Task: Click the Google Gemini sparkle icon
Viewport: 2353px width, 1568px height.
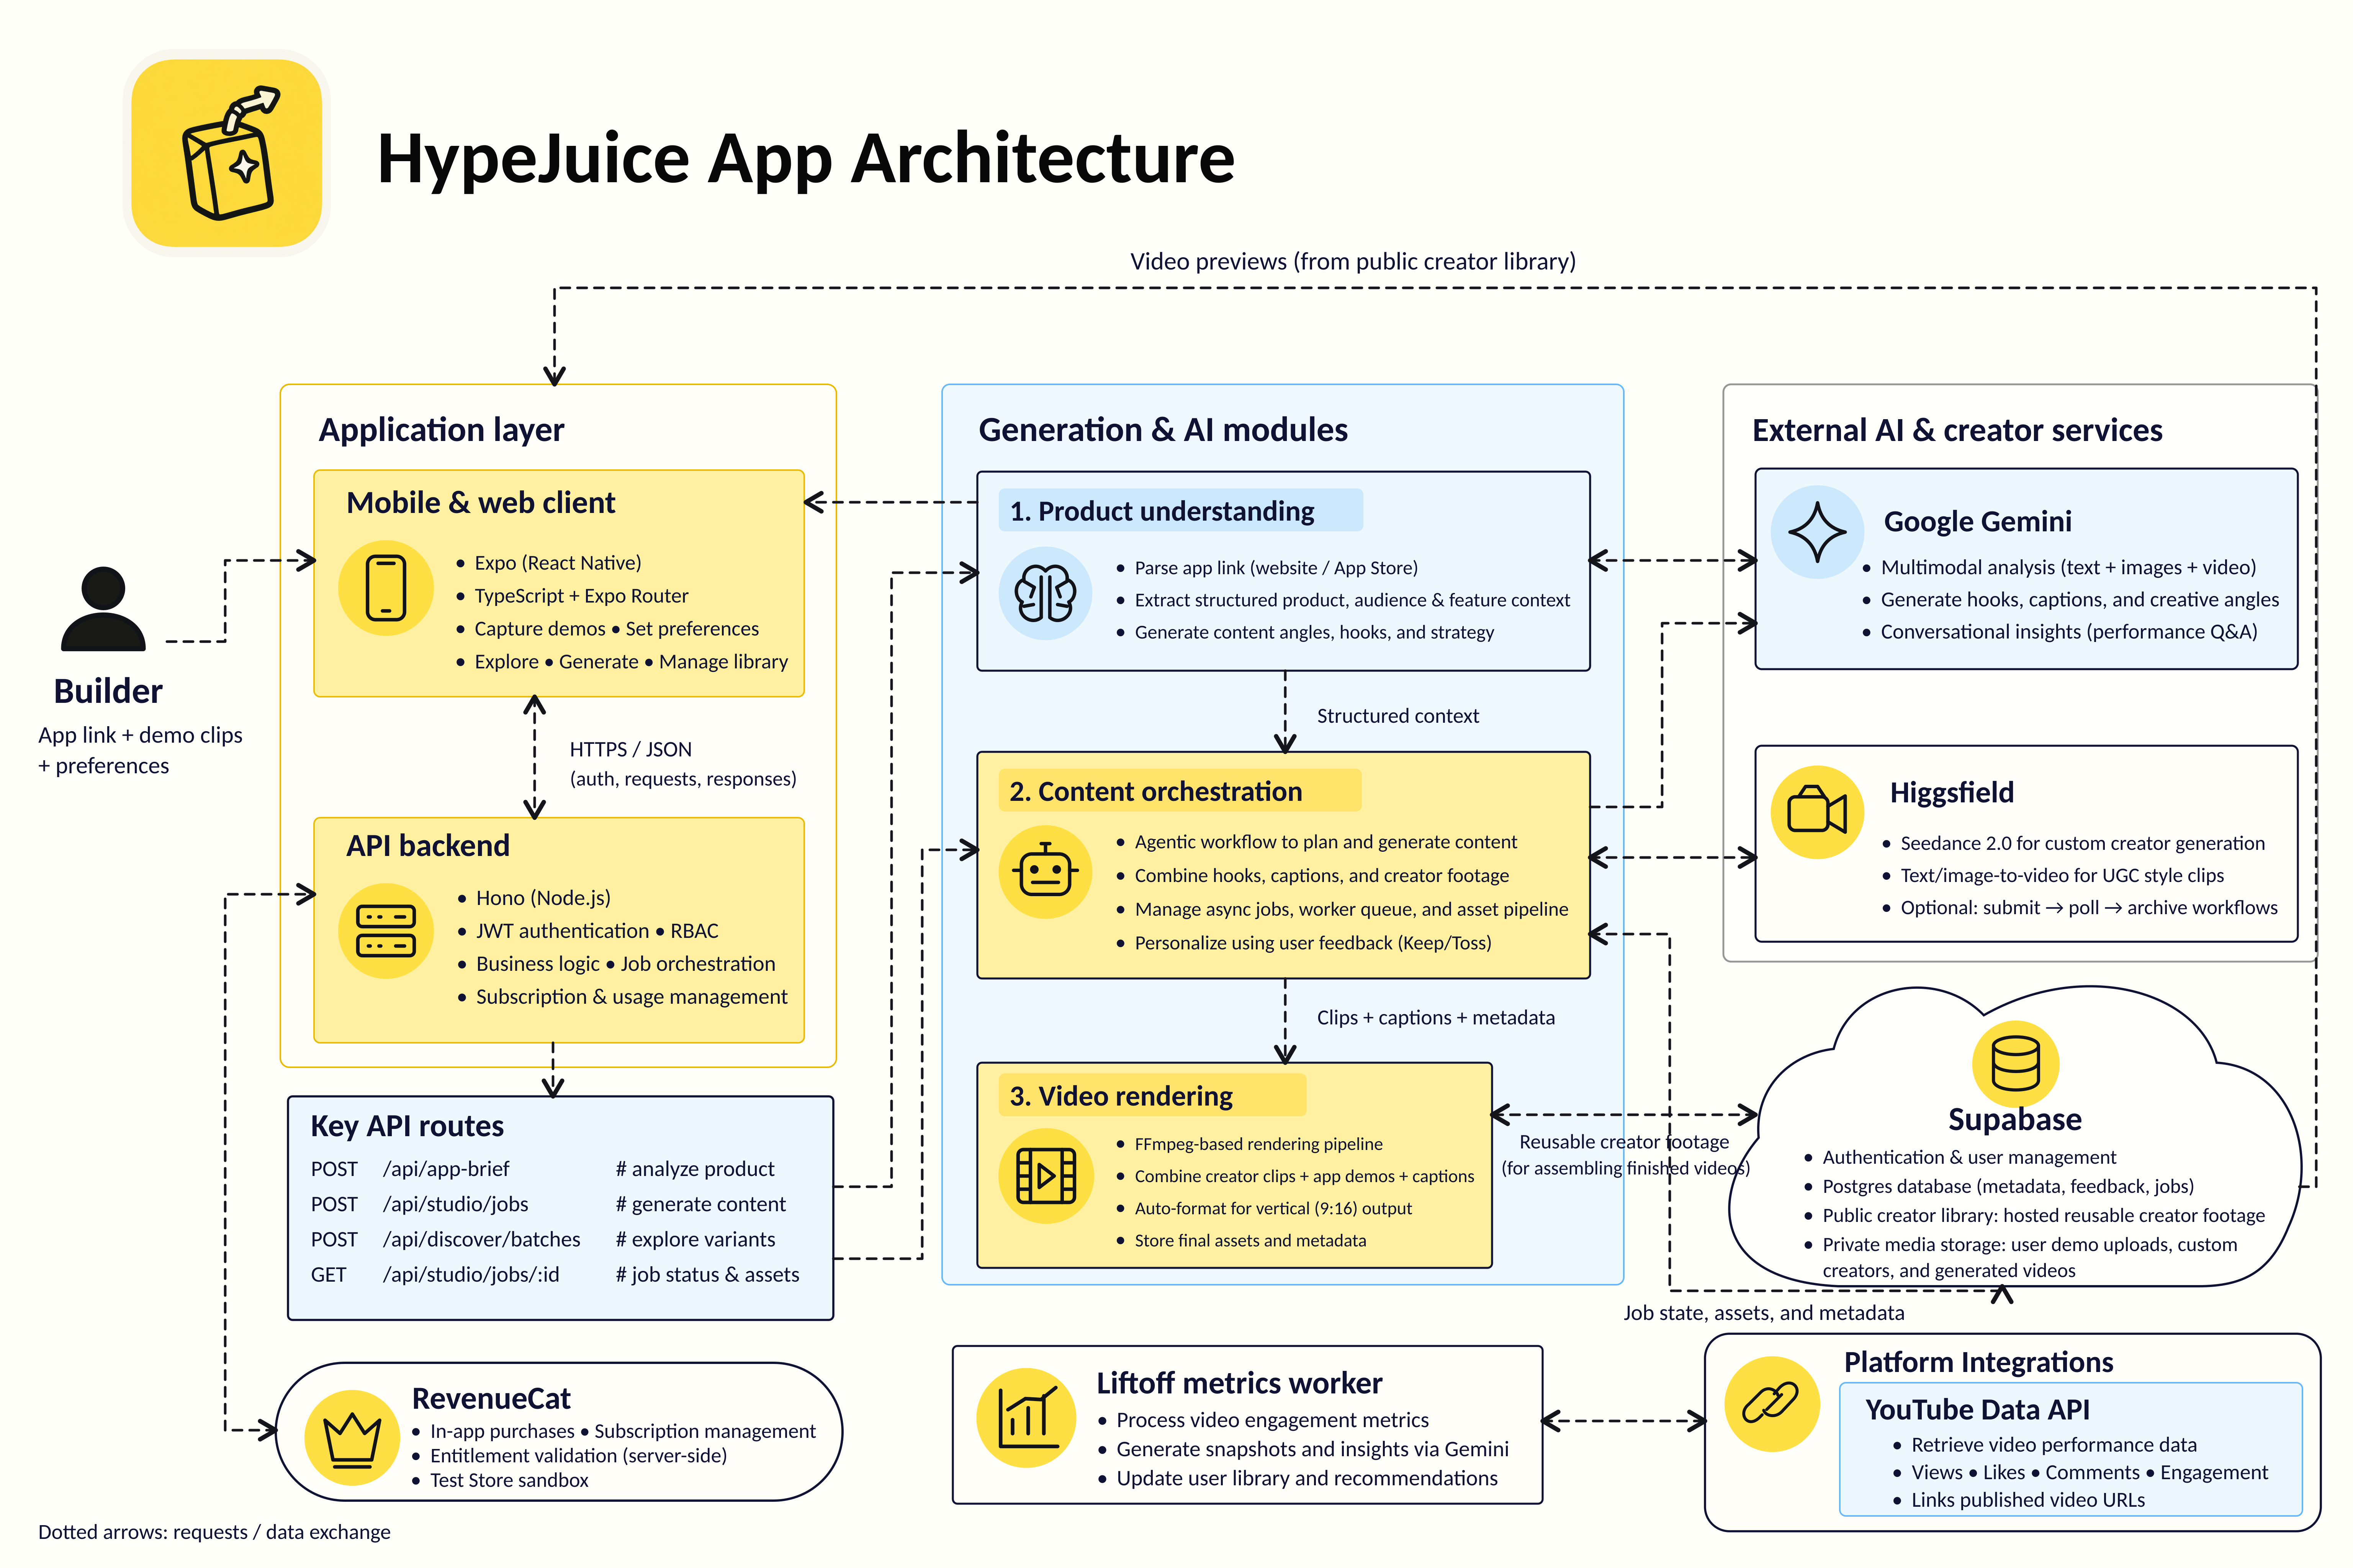Action: coord(1817,532)
